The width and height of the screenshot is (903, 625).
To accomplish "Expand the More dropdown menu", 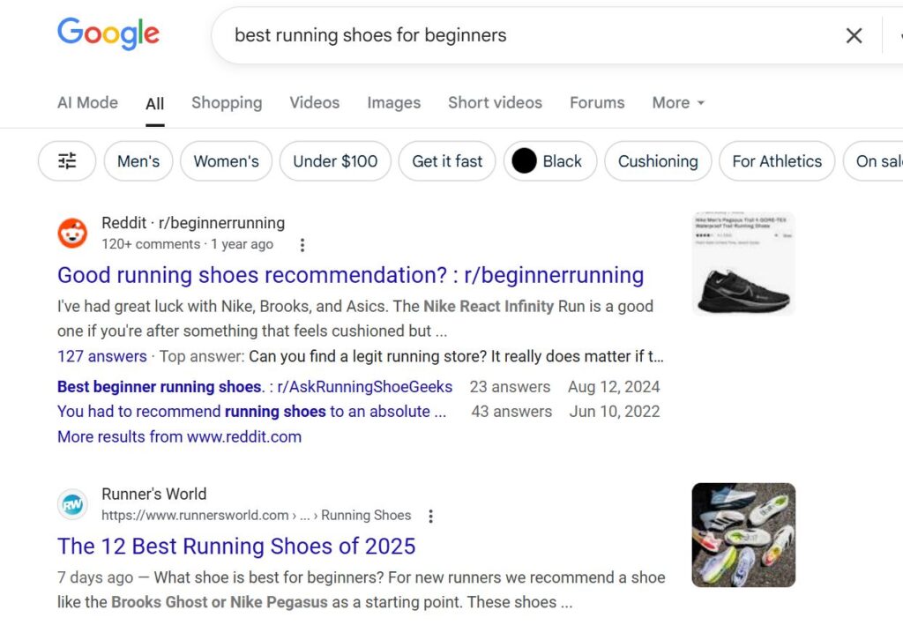I will [678, 102].
